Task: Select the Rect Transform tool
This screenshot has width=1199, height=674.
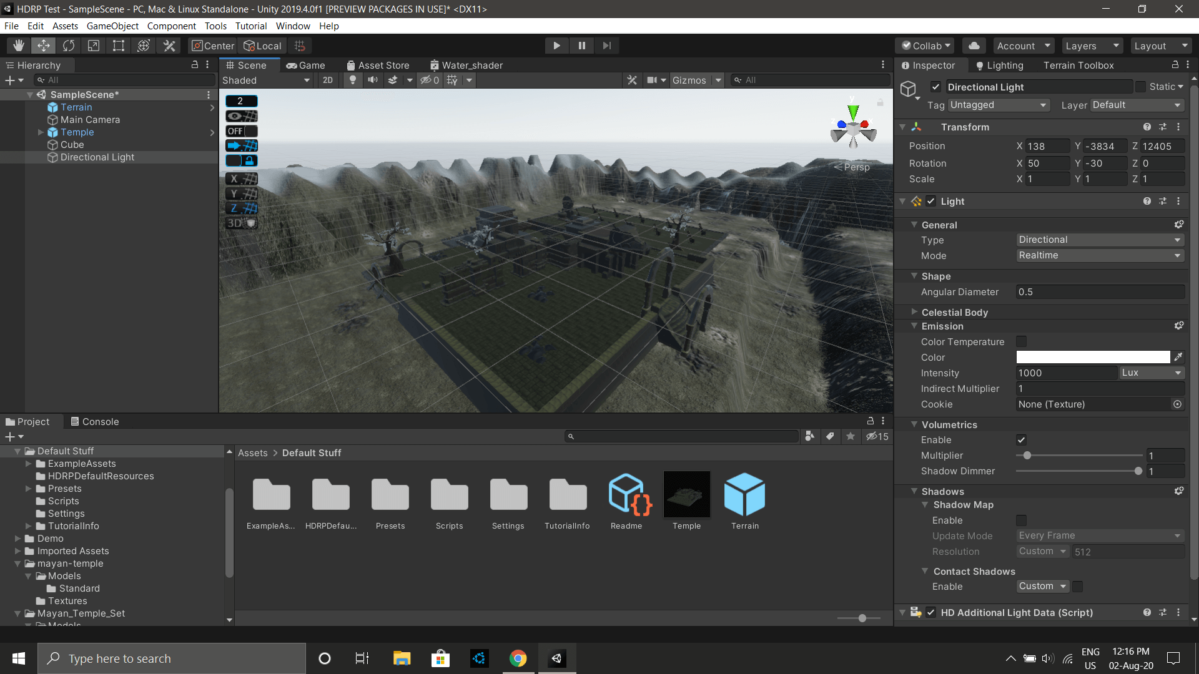Action: coord(119,46)
